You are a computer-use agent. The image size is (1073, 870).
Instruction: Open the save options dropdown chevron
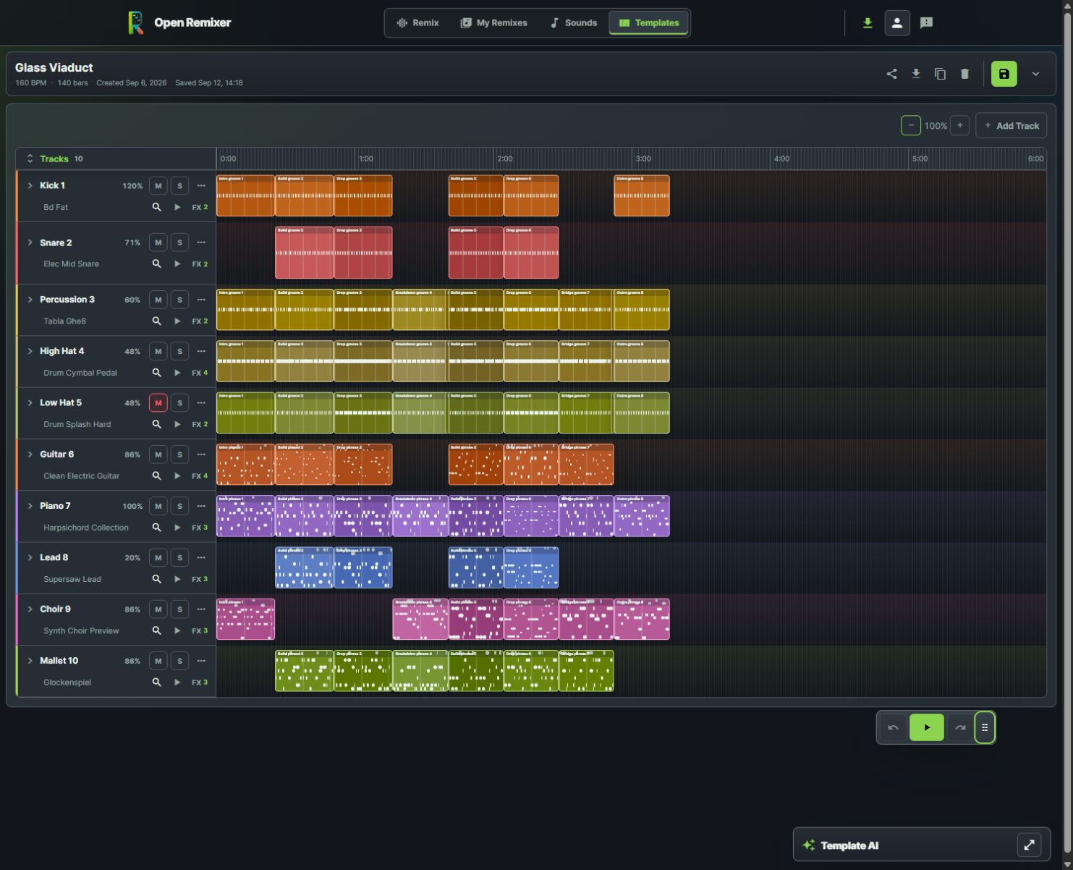click(x=1035, y=74)
